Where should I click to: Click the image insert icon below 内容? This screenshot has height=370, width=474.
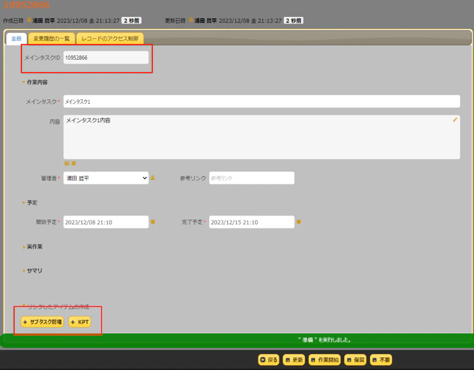click(67, 163)
